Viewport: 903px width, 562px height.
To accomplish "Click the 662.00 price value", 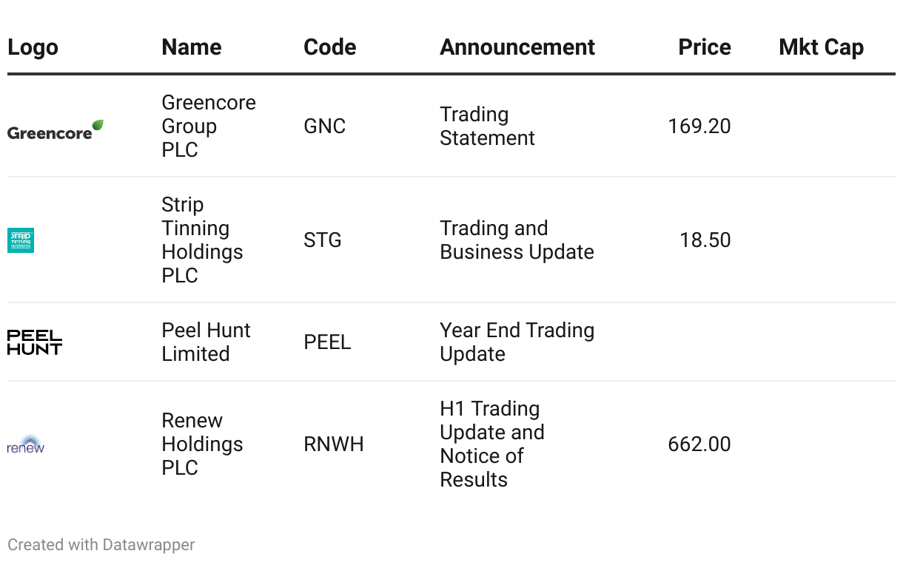I will [699, 444].
